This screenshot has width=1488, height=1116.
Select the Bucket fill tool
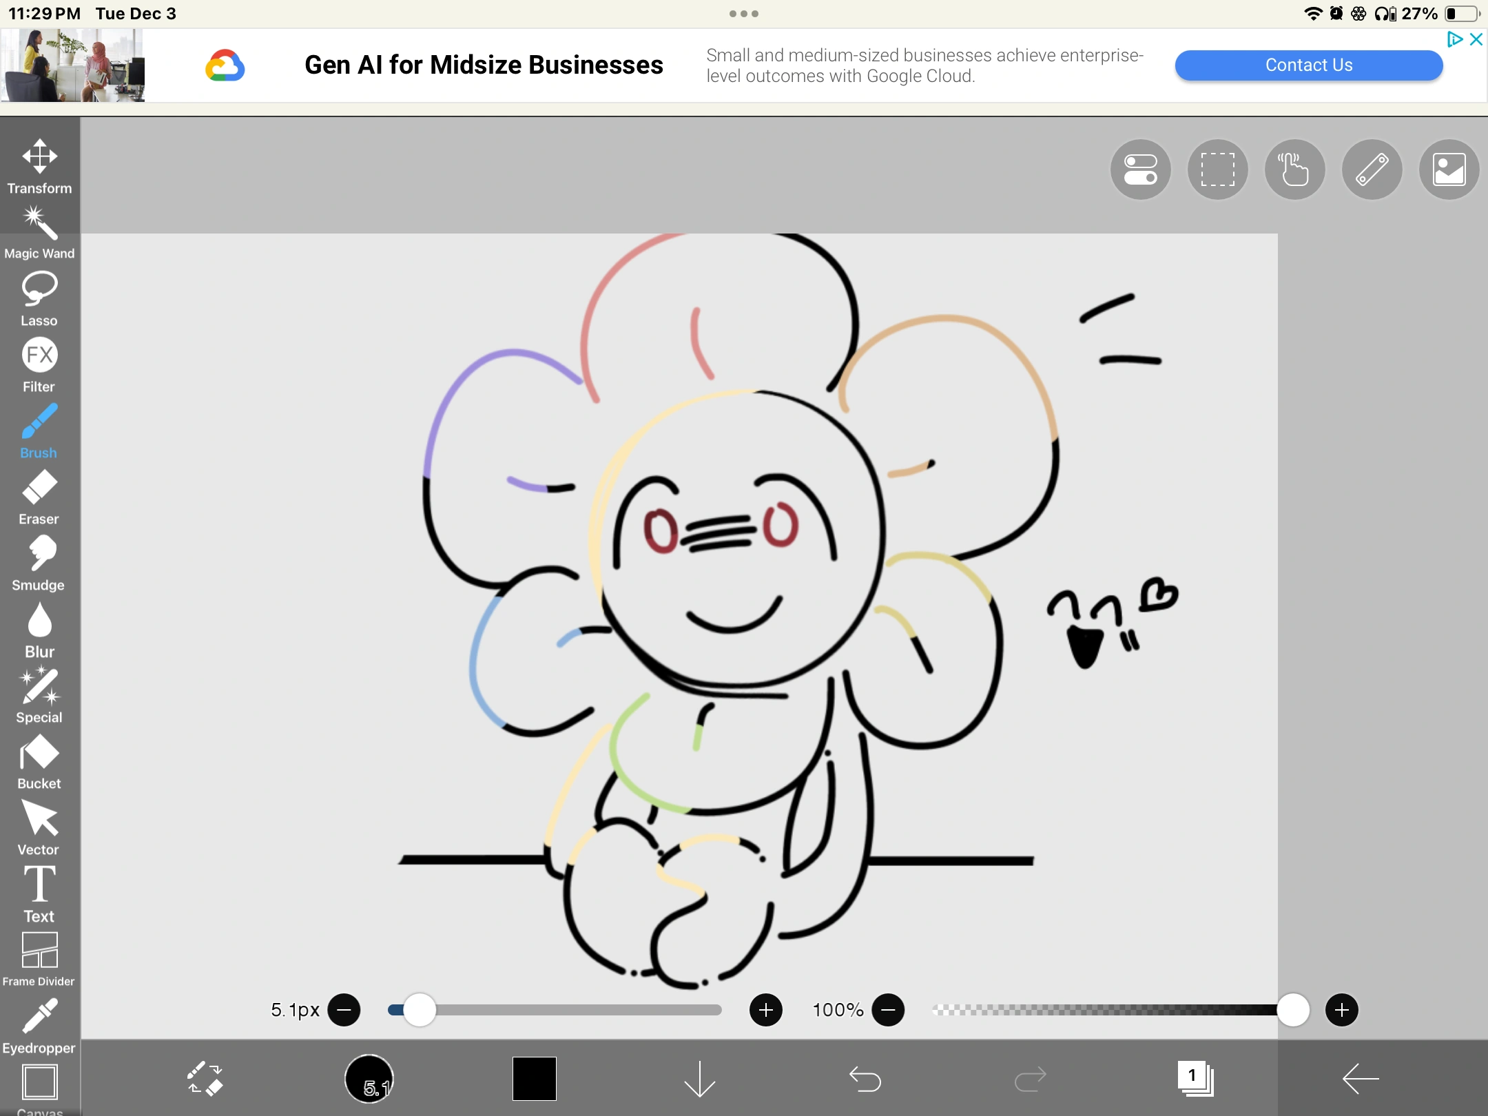point(39,761)
